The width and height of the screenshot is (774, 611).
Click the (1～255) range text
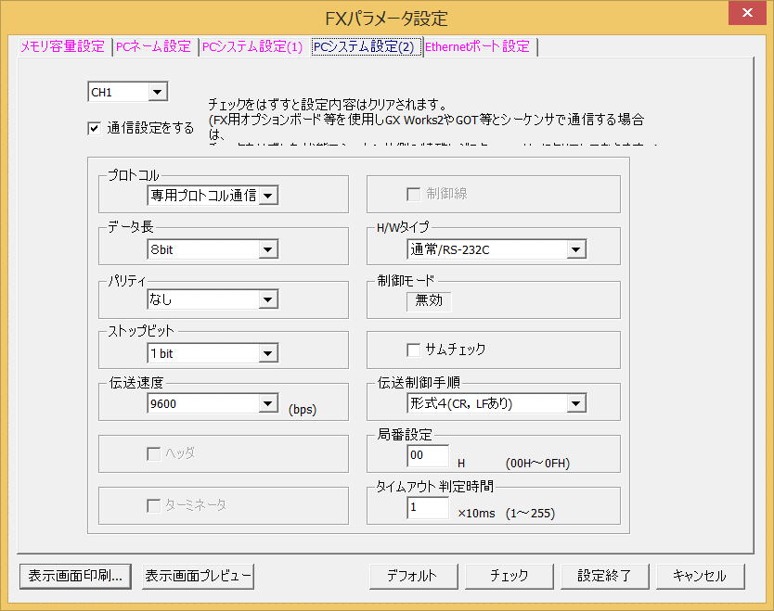[531, 514]
